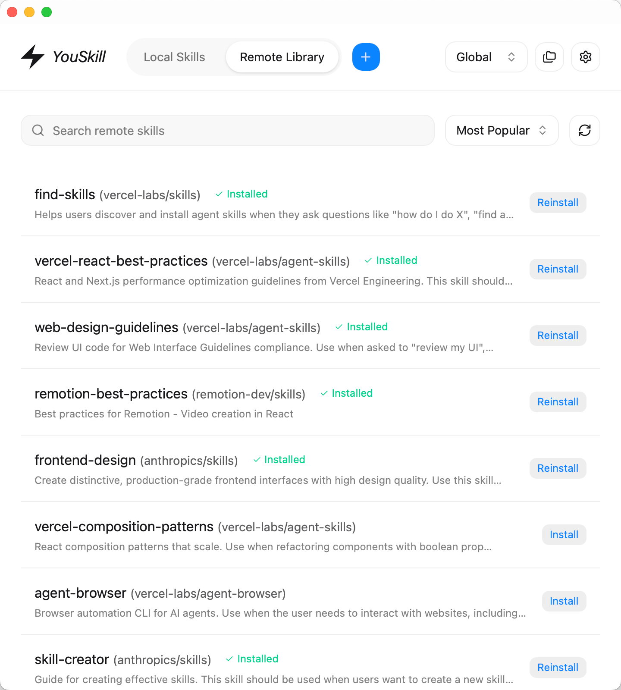This screenshot has width=621, height=690.
Task: Reinstall remotion-best-practices
Action: tap(558, 401)
